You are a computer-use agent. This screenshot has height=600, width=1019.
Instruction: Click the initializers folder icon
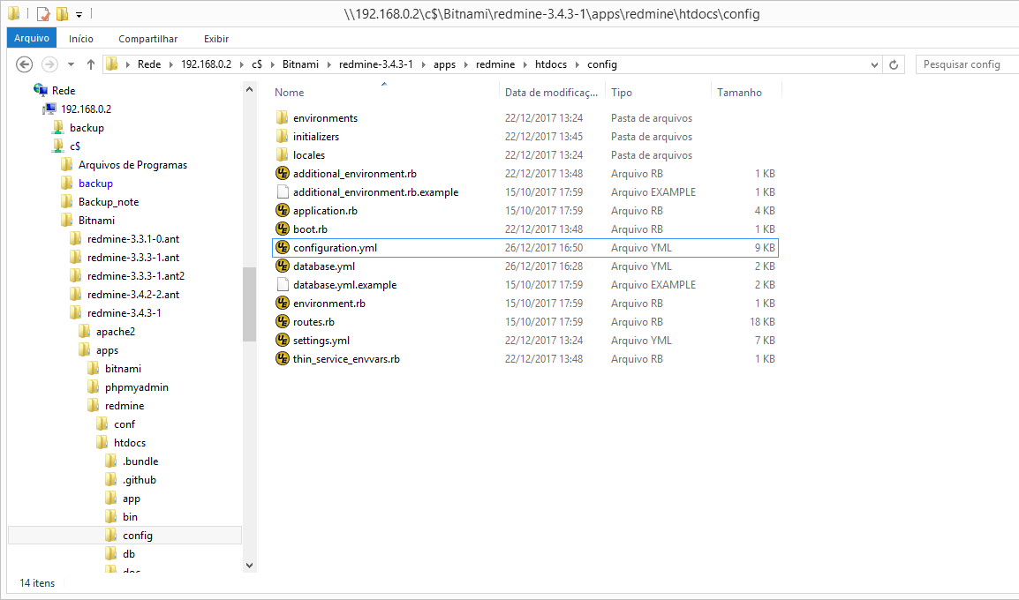coord(283,137)
